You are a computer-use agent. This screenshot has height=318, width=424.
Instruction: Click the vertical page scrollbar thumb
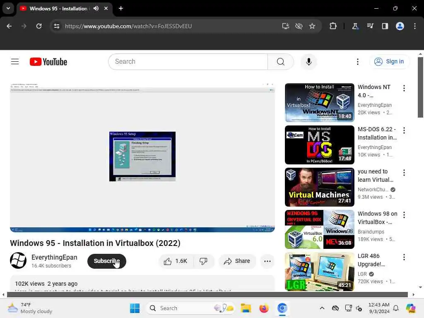pos(420,87)
